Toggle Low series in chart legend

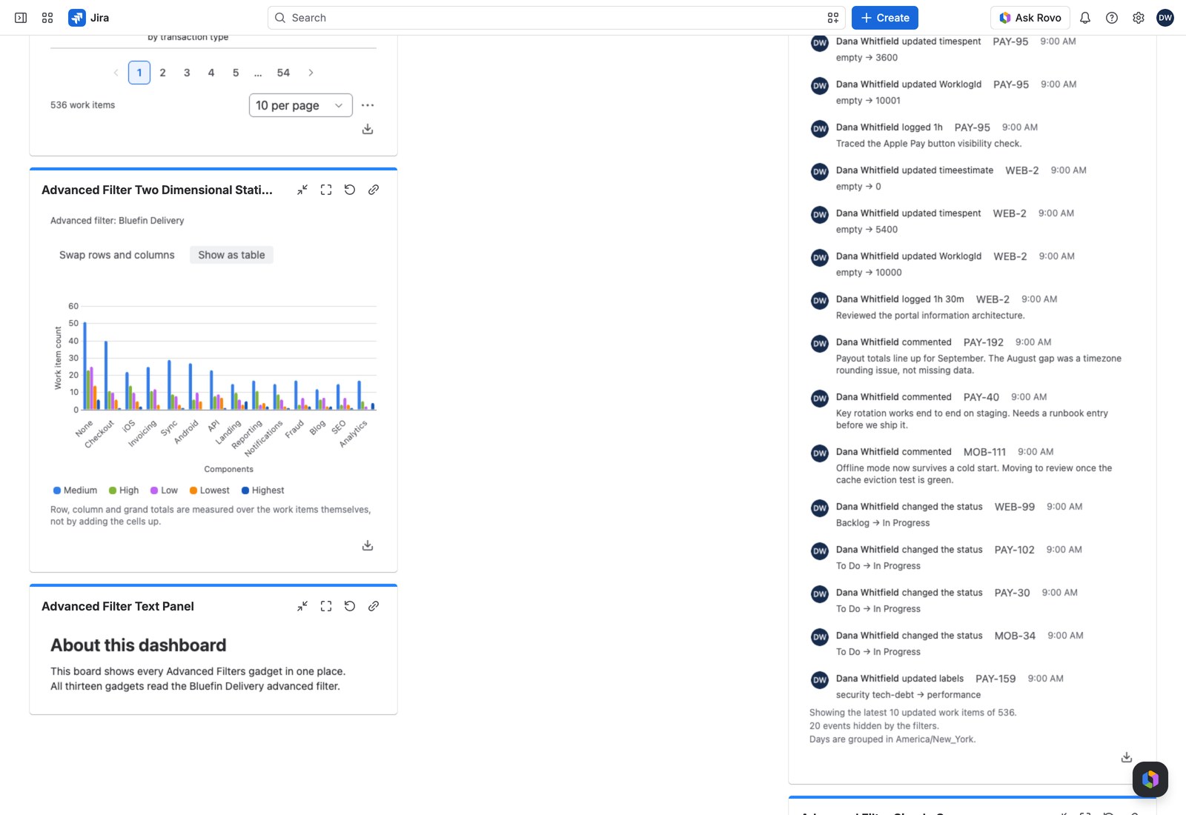coord(165,490)
